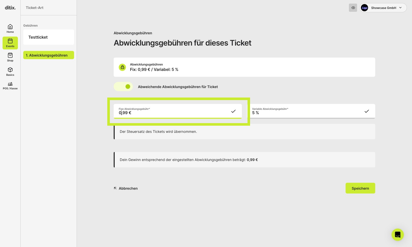Screen dimensions: 412x247
Task: Select the 1. Abwicklungsgebühren step
Action: (49, 55)
